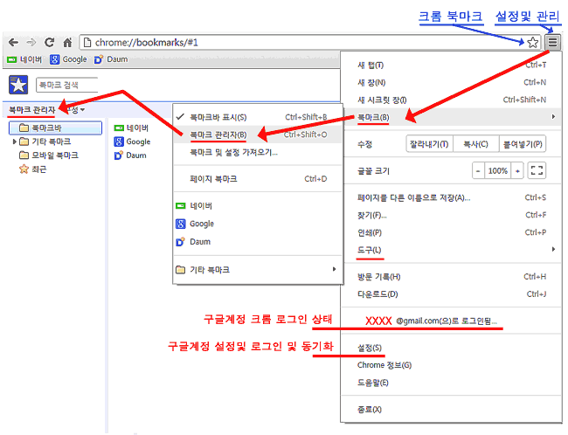
Task: Click the browser forward arrow
Action: pyautogui.click(x=31, y=43)
